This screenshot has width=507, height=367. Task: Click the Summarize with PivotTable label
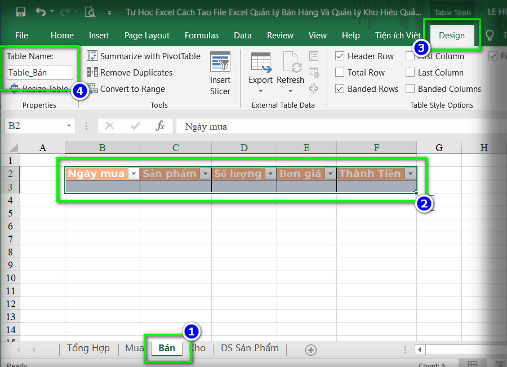tap(150, 56)
